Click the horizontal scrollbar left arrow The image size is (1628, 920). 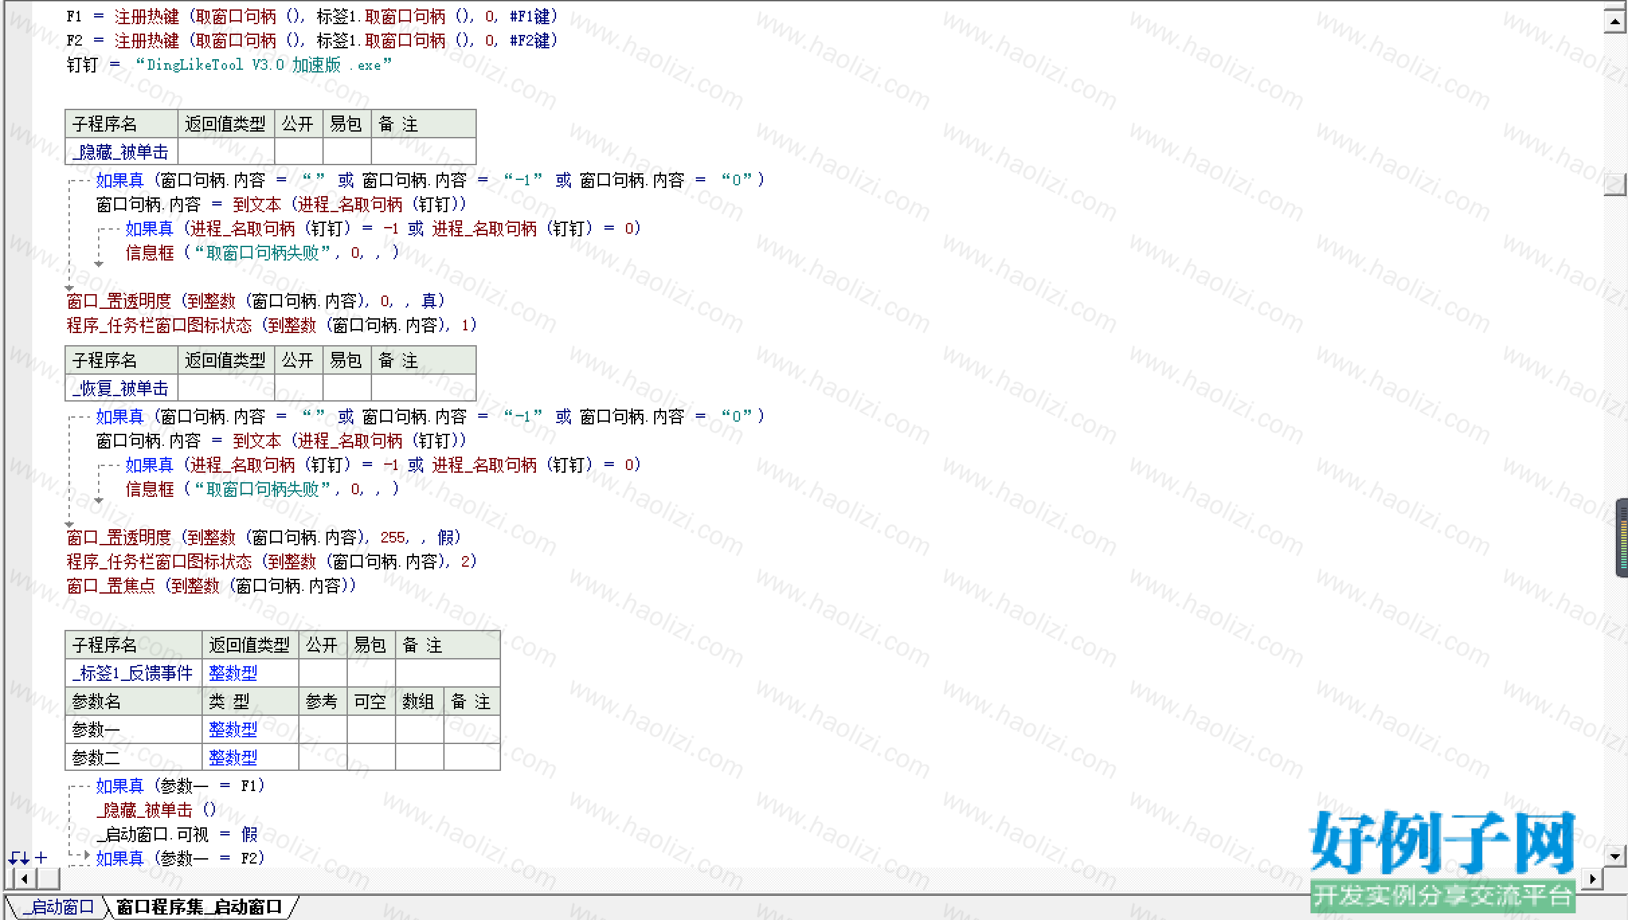pos(25,878)
